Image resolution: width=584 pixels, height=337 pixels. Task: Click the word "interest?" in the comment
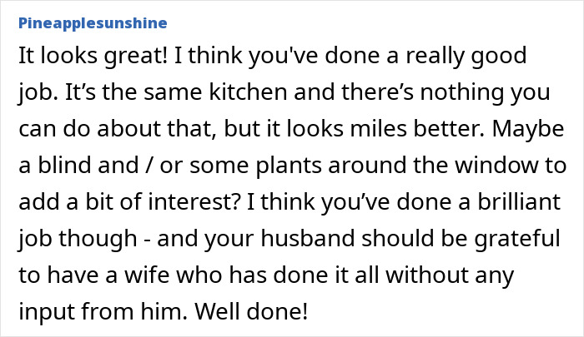point(193,201)
